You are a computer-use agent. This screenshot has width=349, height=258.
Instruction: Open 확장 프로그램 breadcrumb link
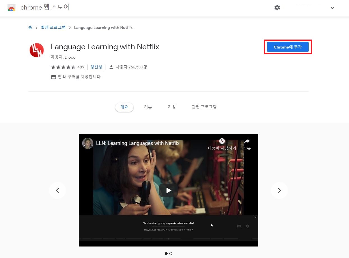[x=53, y=27]
